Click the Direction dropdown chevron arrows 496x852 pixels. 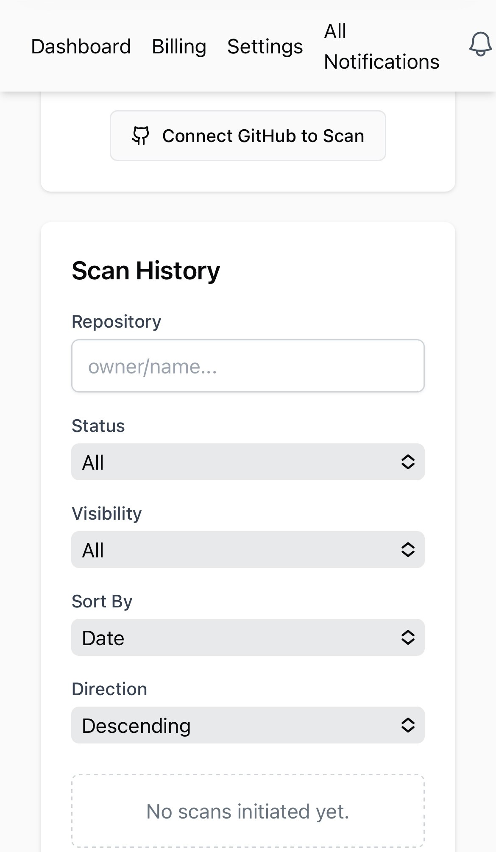tap(408, 725)
